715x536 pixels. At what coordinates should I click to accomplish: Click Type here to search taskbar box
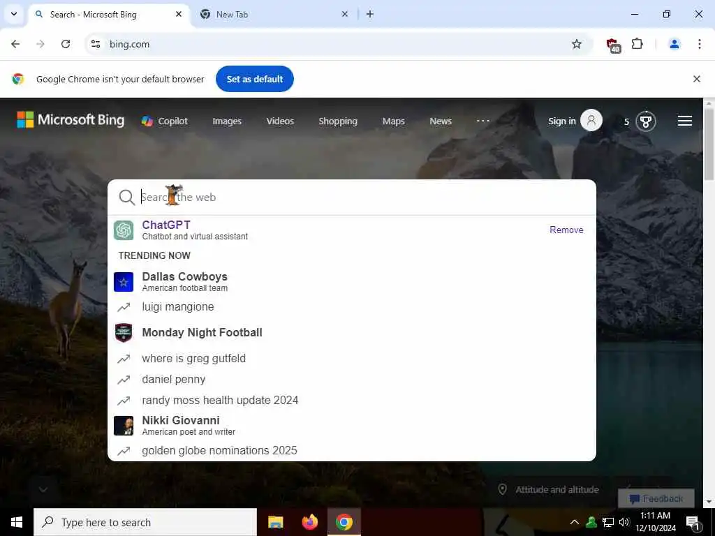pyautogui.click(x=145, y=522)
